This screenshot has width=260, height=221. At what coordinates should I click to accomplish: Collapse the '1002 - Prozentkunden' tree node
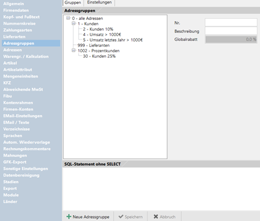73,50
